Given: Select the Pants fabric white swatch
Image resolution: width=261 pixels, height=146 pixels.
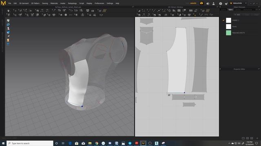Looking at the screenshot, I should (228, 26).
